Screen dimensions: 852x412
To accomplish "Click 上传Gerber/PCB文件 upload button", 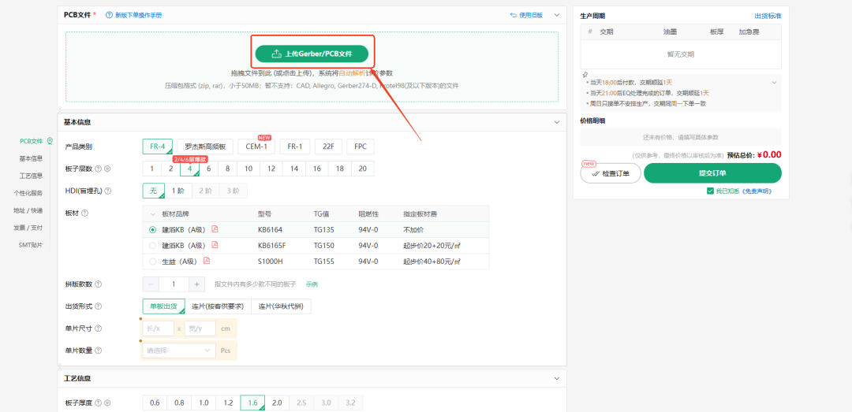I will pos(312,54).
